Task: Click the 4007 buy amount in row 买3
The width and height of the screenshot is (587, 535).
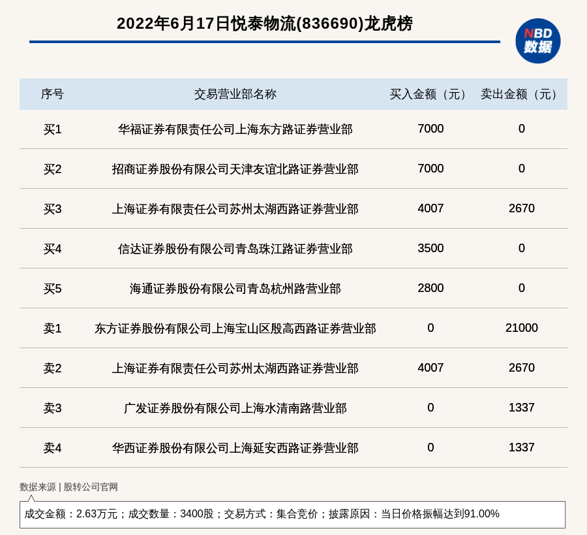Action: (430, 208)
